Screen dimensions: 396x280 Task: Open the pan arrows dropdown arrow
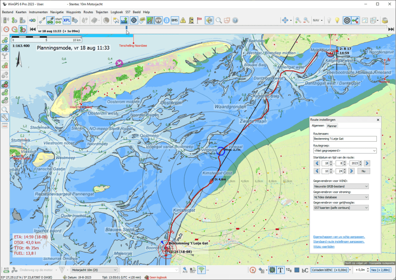291,20
